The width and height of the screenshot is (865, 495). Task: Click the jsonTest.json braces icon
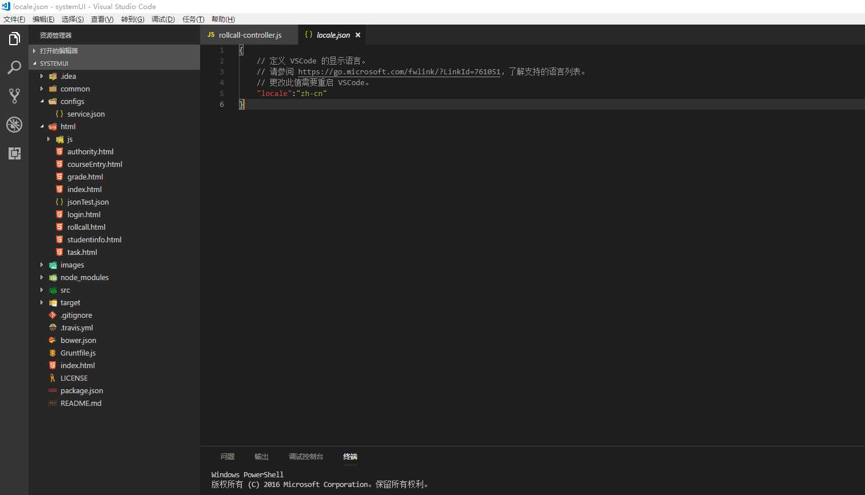click(59, 202)
